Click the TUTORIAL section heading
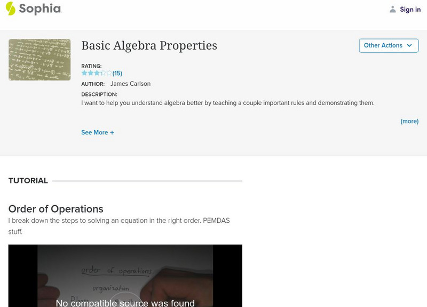This screenshot has width=427, height=307. coord(28,181)
